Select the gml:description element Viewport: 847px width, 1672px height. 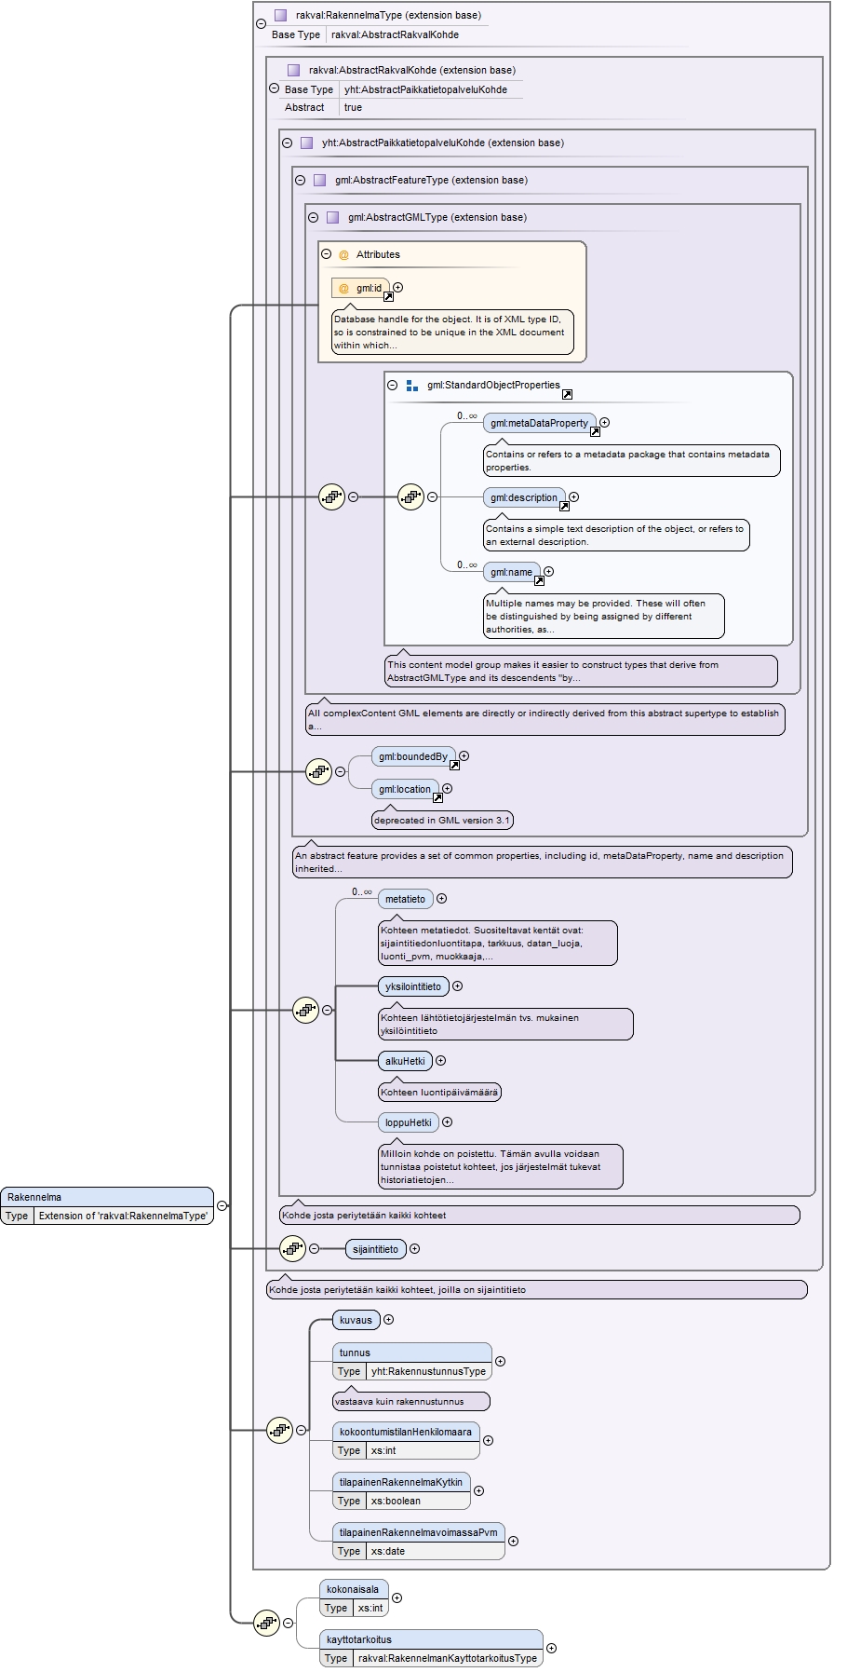tap(524, 497)
